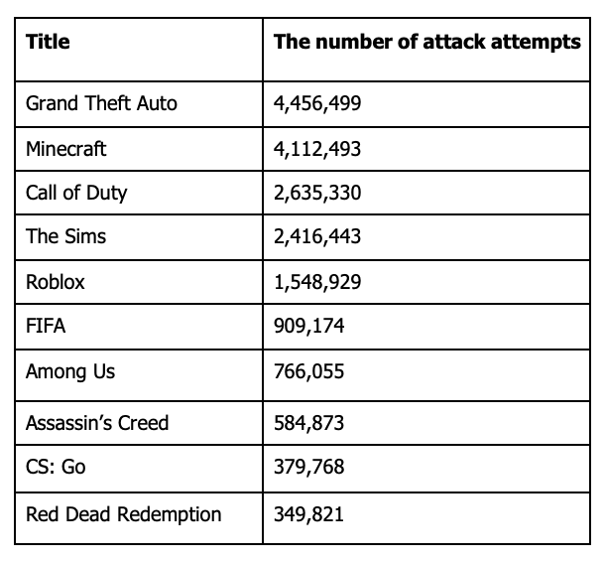605x562 pixels.
Task: Click the Call of Duty cell
Action: 76,193
